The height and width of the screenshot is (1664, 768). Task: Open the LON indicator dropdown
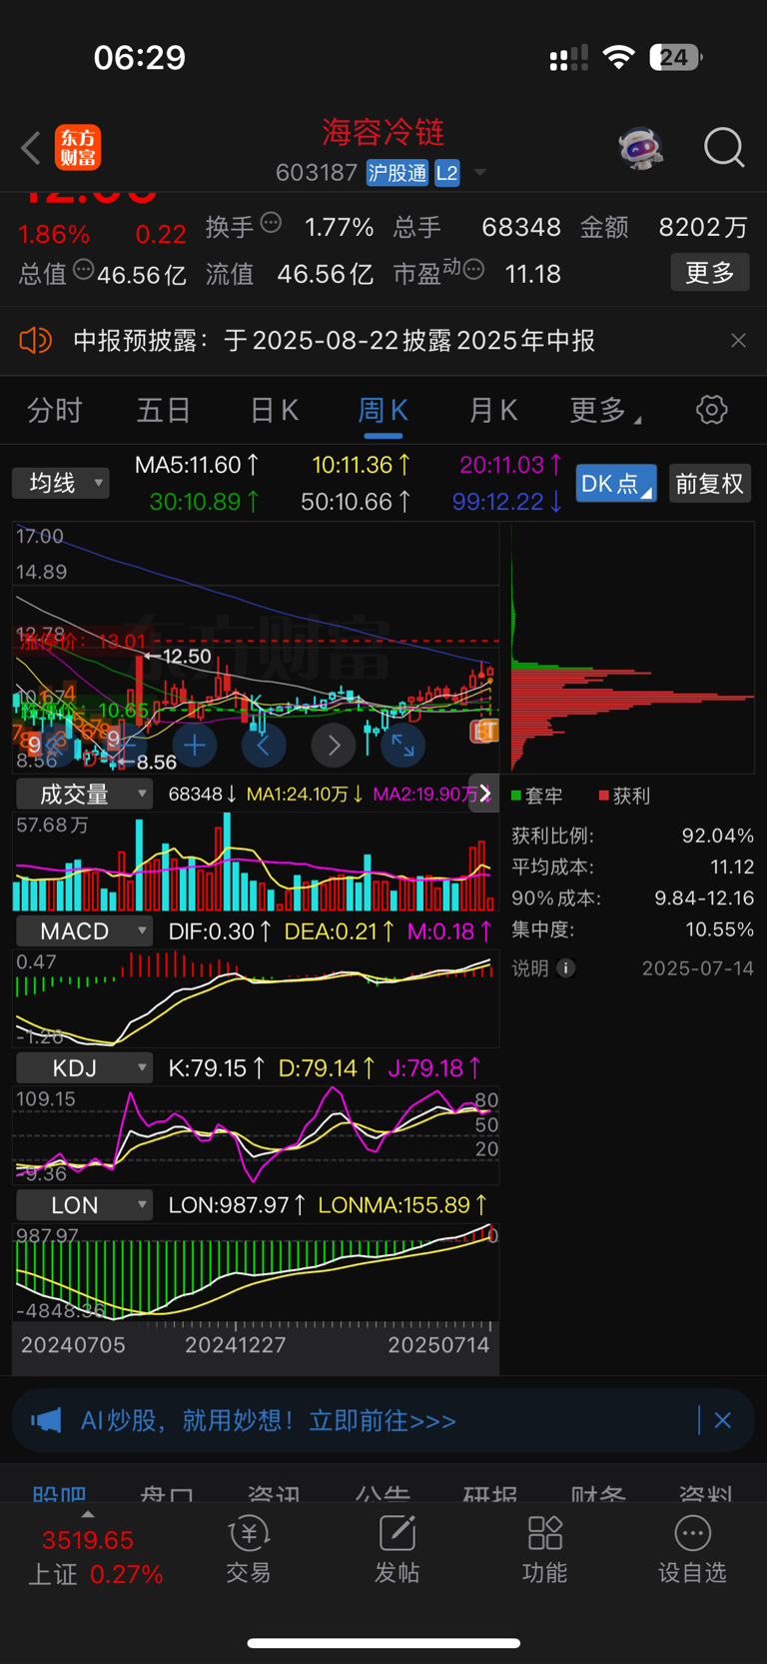pyautogui.click(x=84, y=1205)
